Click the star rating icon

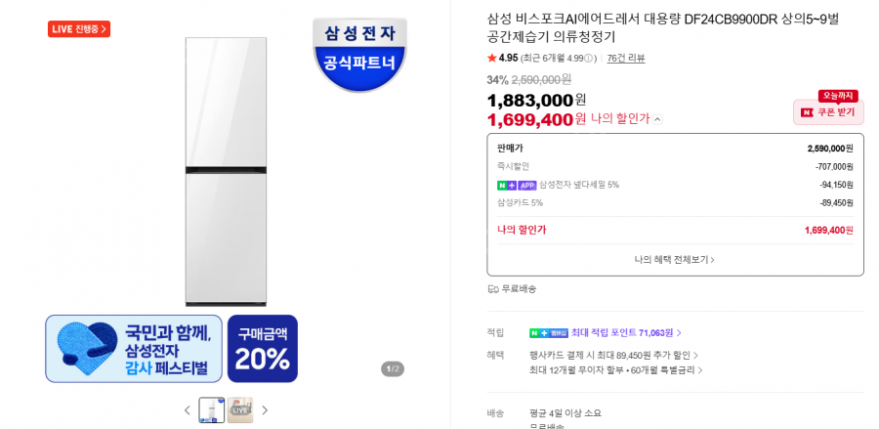tap(491, 58)
